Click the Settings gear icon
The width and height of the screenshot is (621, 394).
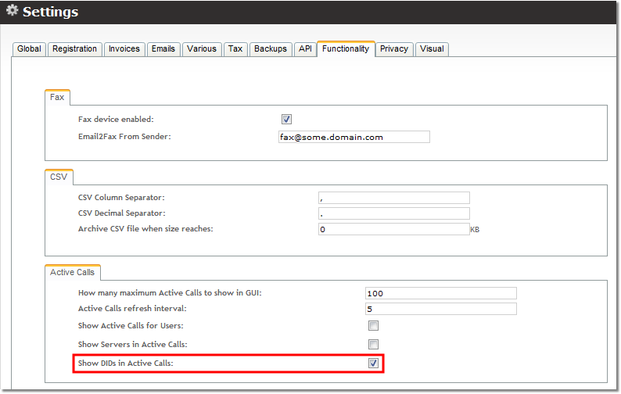[12, 12]
